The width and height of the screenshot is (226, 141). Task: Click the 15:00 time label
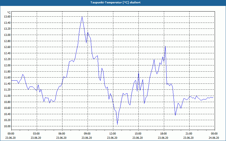138,134
